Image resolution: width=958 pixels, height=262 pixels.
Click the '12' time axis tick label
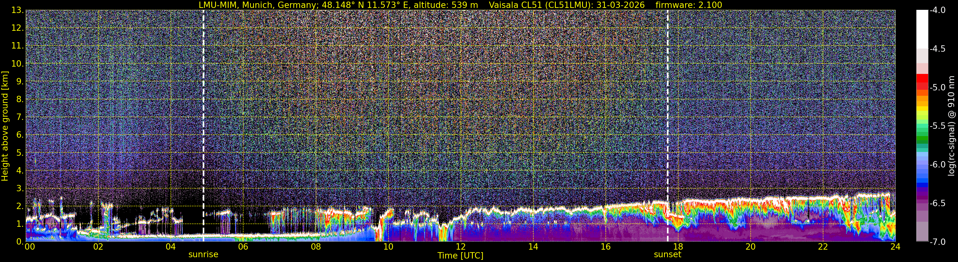pyautogui.click(x=460, y=247)
